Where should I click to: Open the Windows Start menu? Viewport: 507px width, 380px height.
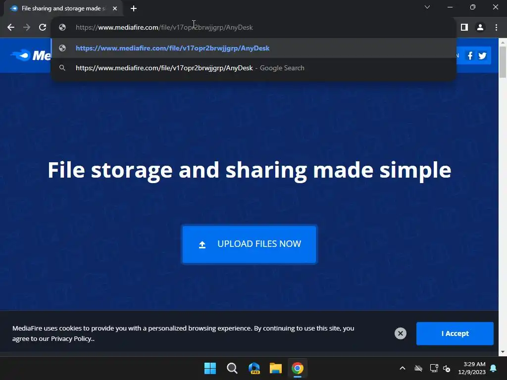210,368
